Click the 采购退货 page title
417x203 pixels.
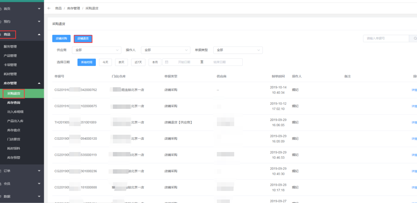coord(59,24)
